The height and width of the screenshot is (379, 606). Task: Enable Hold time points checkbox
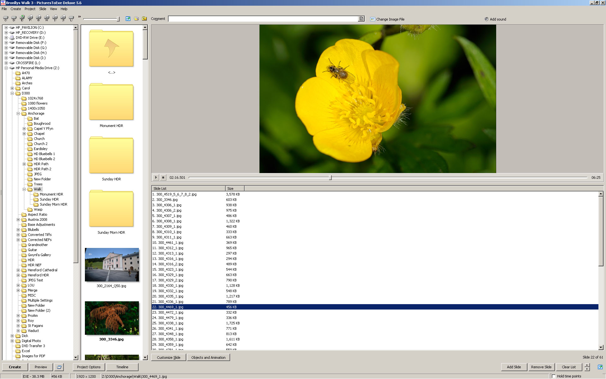pos(554,376)
